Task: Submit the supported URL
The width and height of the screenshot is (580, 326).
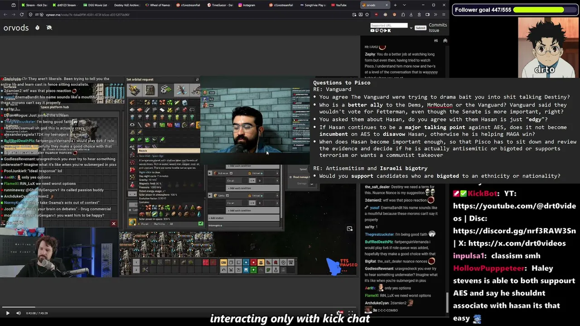Action: 420,28
